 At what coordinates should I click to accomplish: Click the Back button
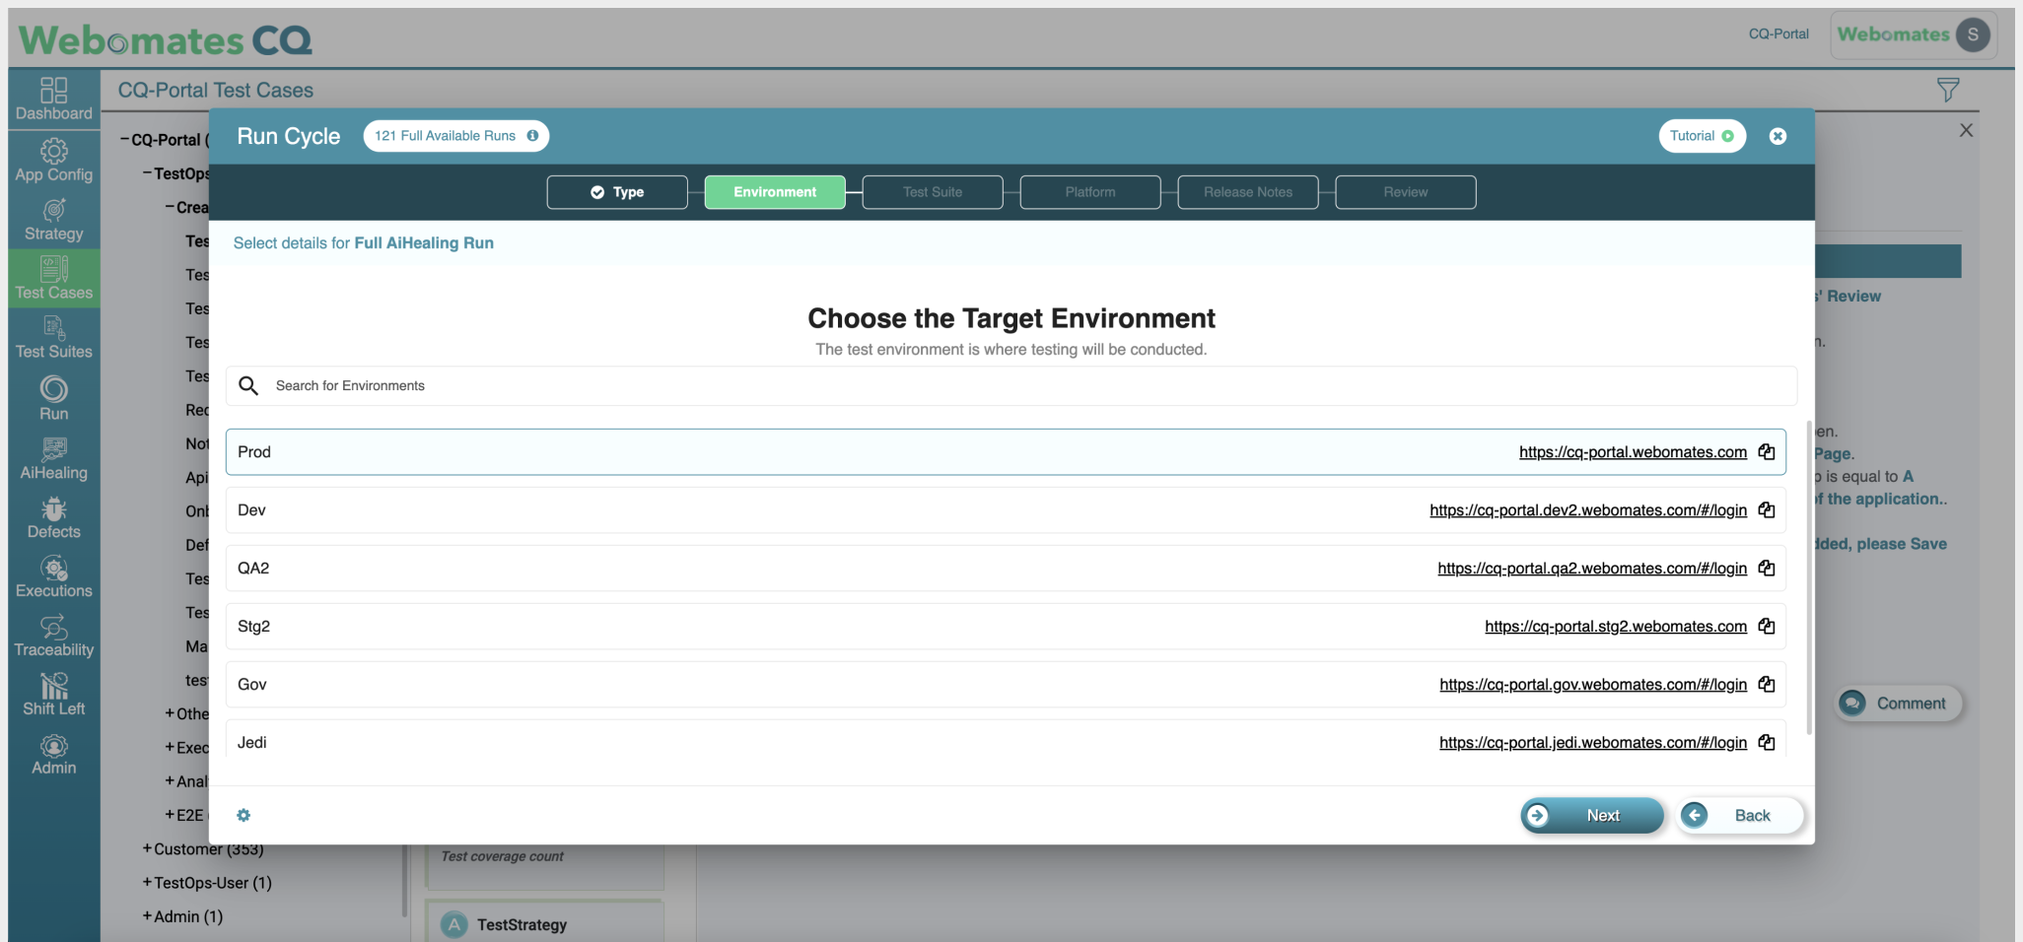(x=1742, y=815)
